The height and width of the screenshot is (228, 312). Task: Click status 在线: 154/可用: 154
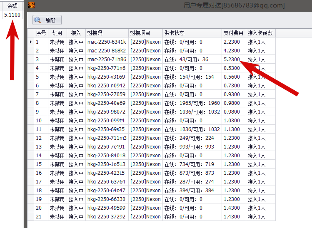(192, 77)
